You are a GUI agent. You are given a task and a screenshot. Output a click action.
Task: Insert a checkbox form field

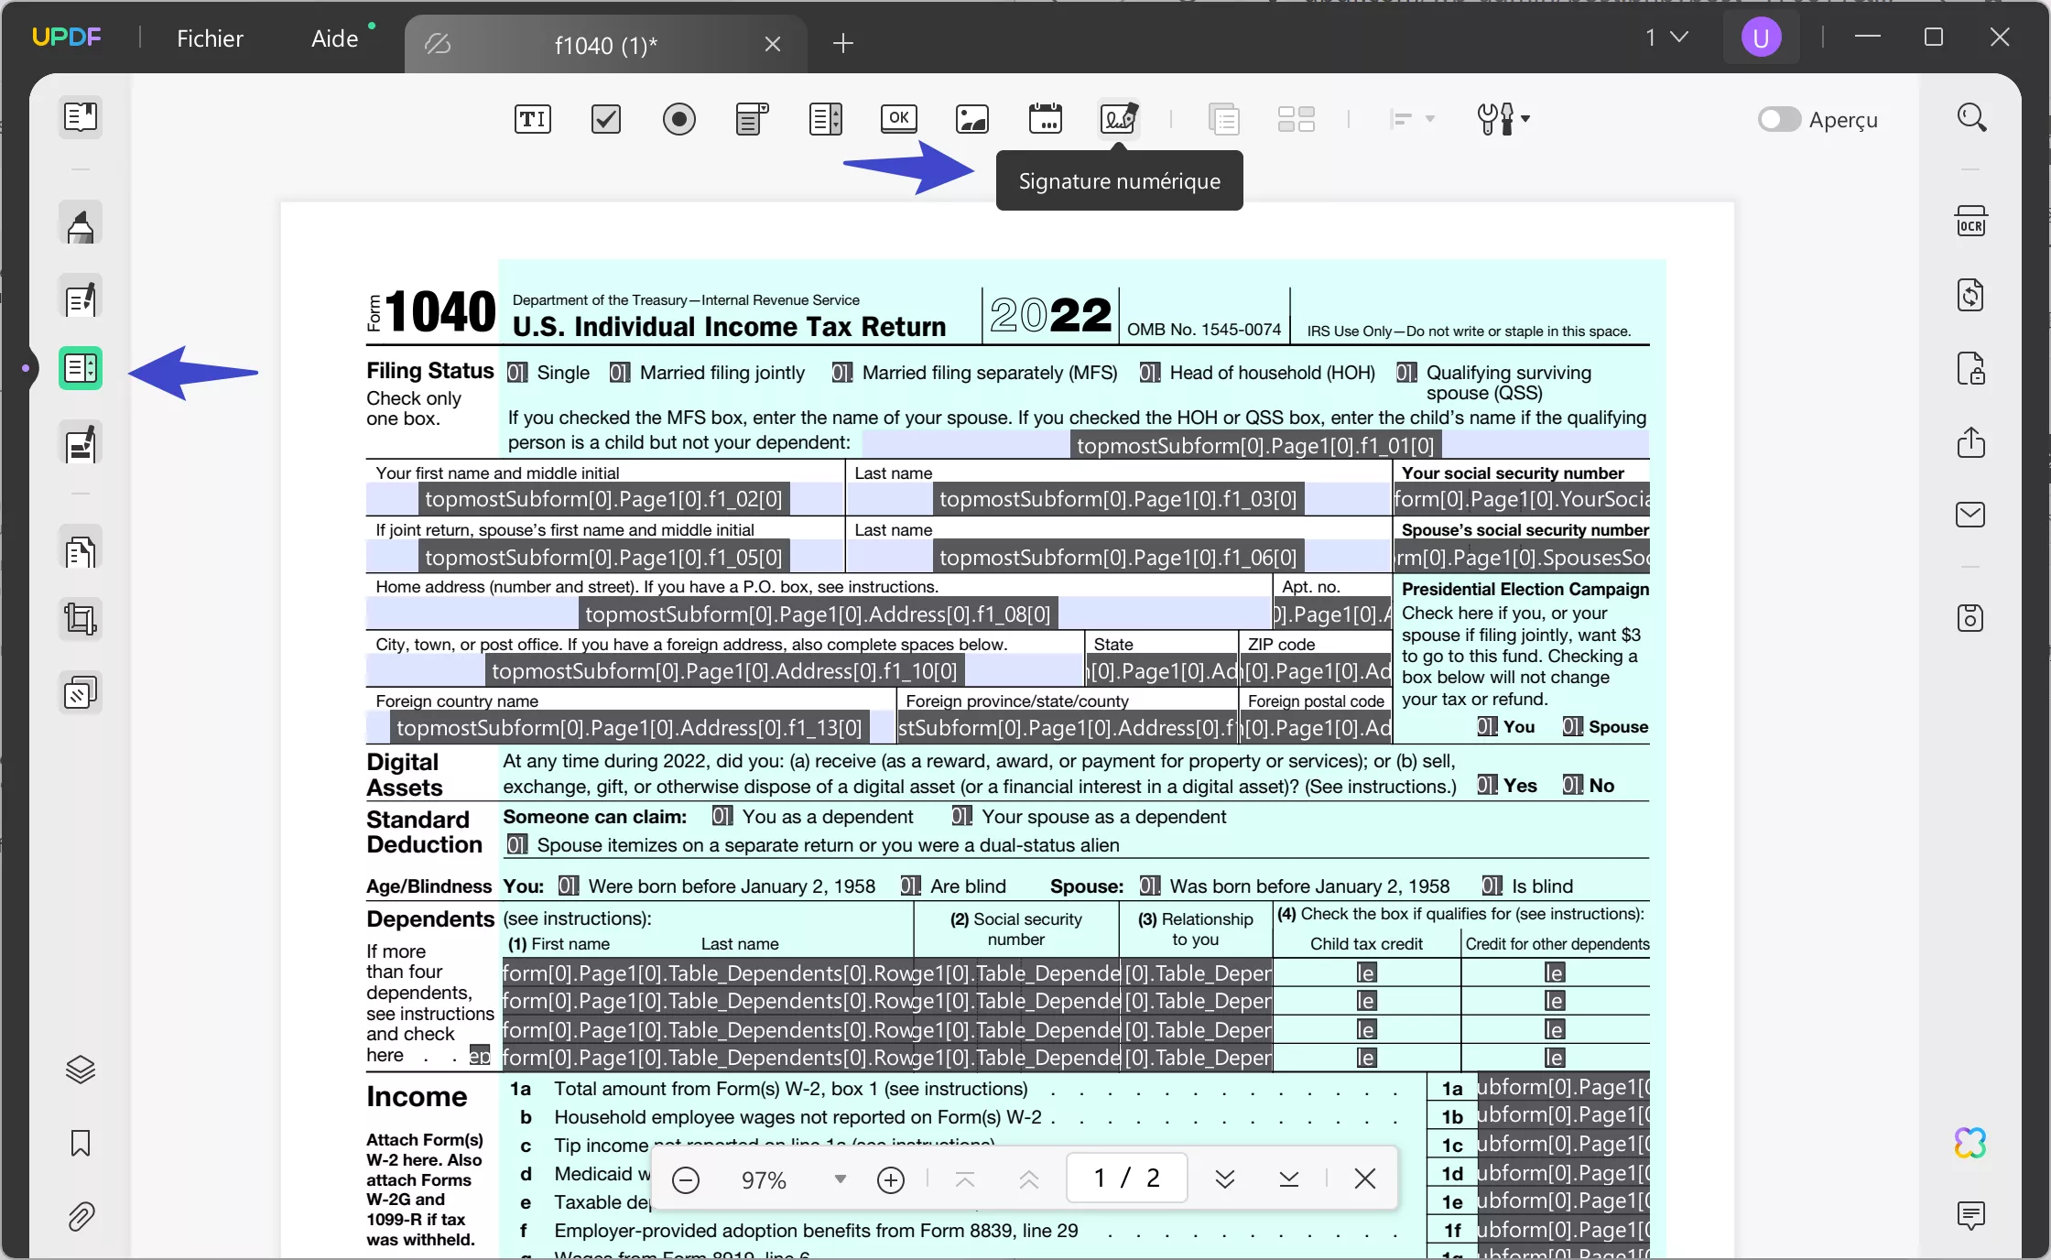605,119
